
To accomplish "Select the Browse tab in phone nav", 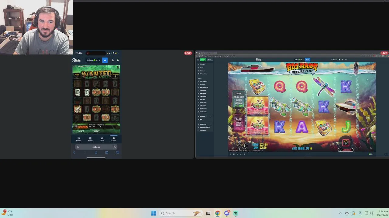I will pos(79,139).
